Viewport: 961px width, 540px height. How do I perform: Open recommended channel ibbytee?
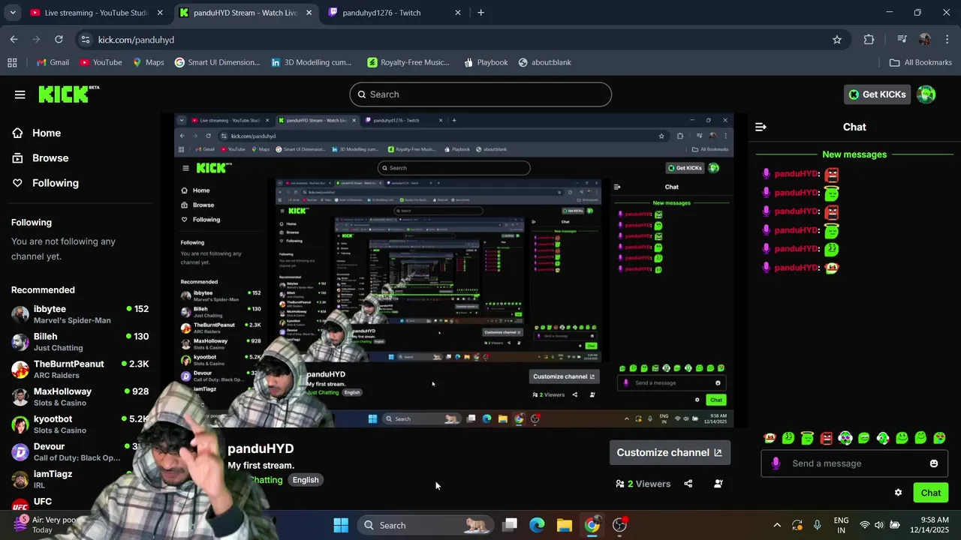pos(80,314)
